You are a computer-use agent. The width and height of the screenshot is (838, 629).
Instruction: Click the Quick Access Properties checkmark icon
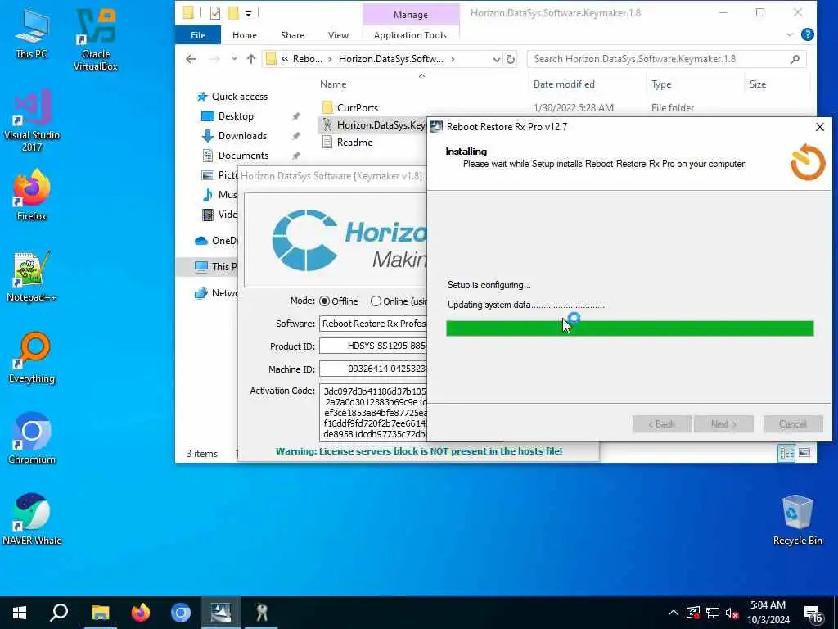pos(215,13)
